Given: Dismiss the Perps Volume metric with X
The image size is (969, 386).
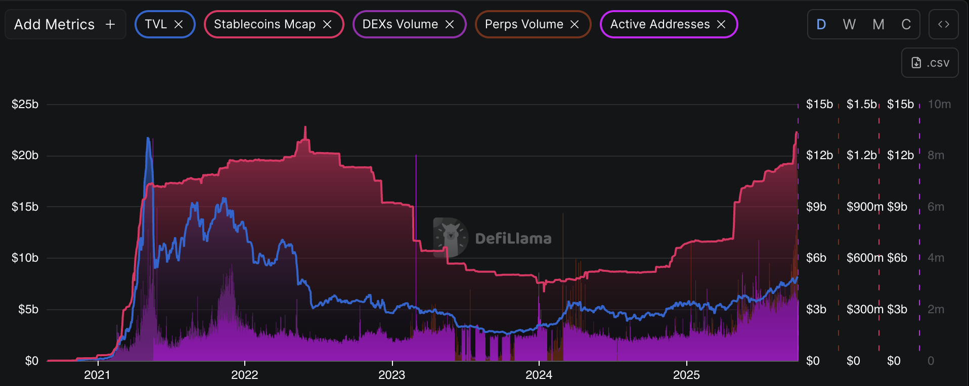Looking at the screenshot, I should (x=575, y=24).
